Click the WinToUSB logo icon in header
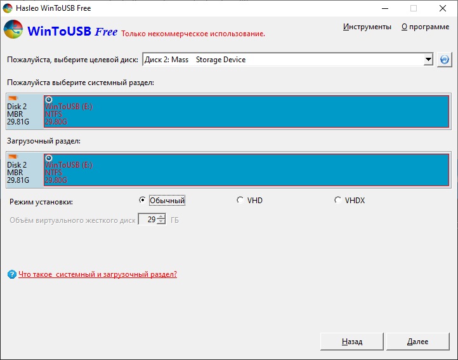458x360 pixels. 13,29
